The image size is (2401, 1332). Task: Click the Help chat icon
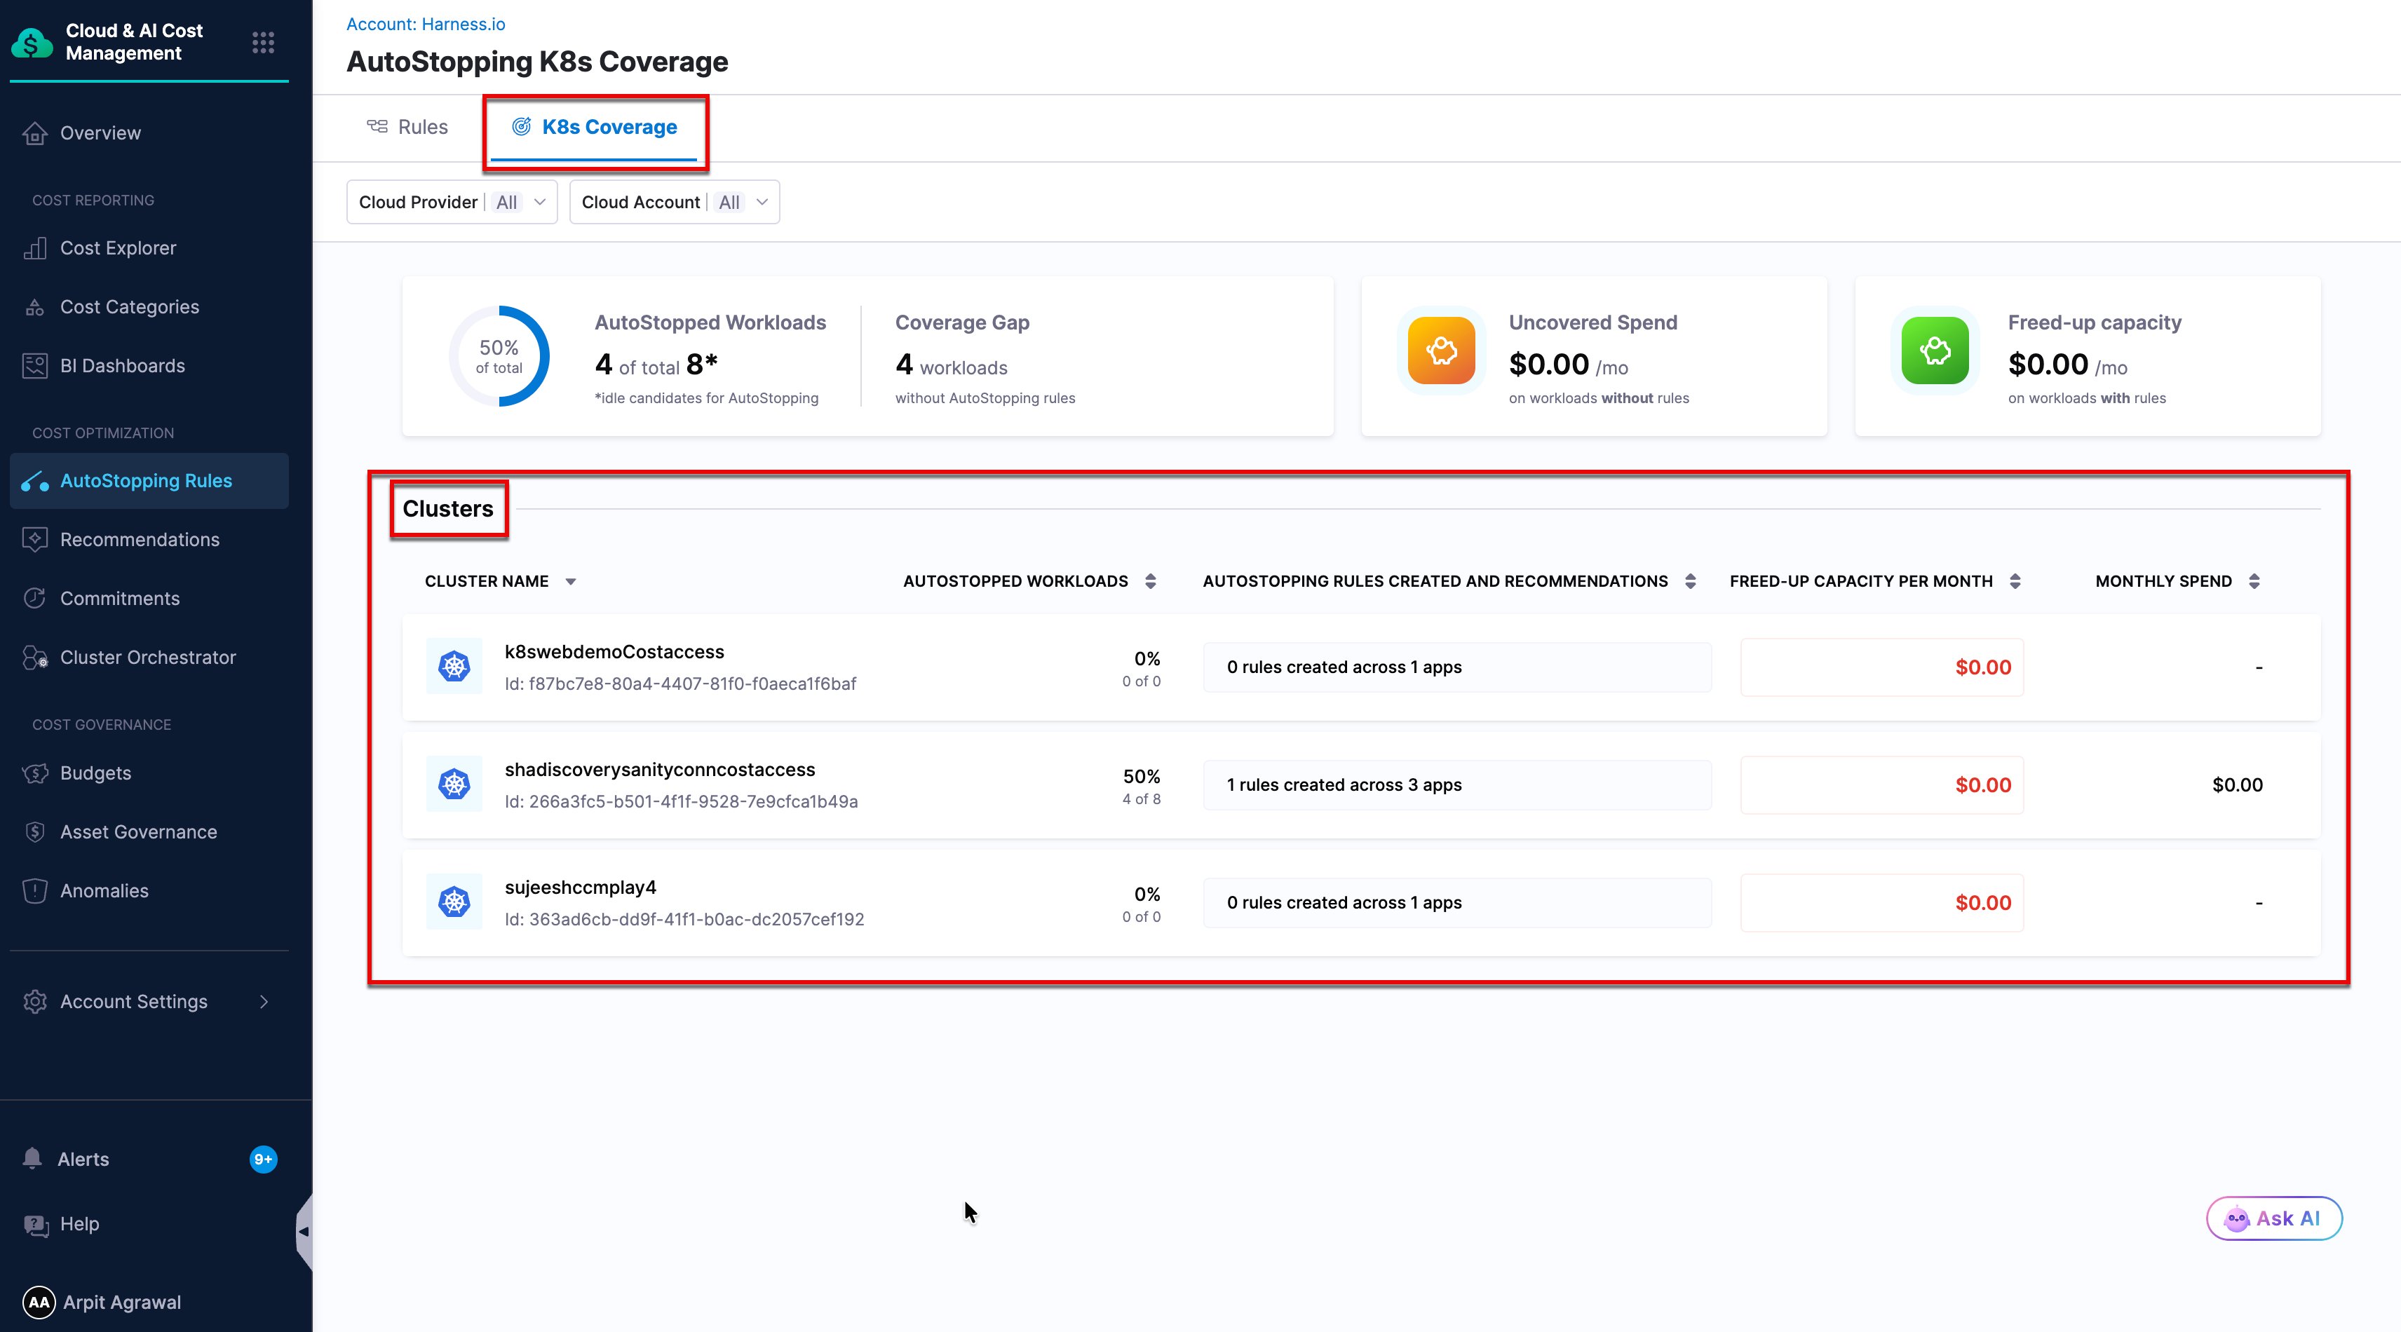tap(36, 1224)
